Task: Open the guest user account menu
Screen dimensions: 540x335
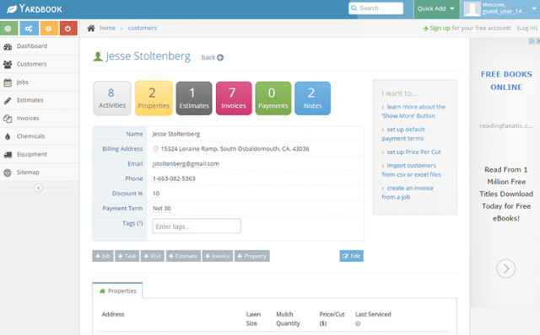Action: click(500, 9)
